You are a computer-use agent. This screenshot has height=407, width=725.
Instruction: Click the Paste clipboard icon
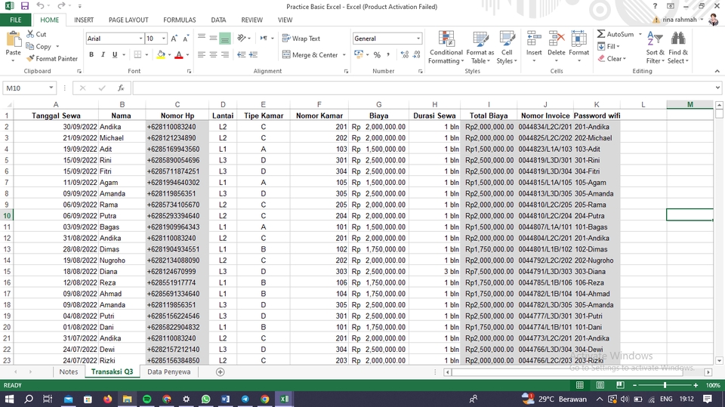pyautogui.click(x=13, y=39)
